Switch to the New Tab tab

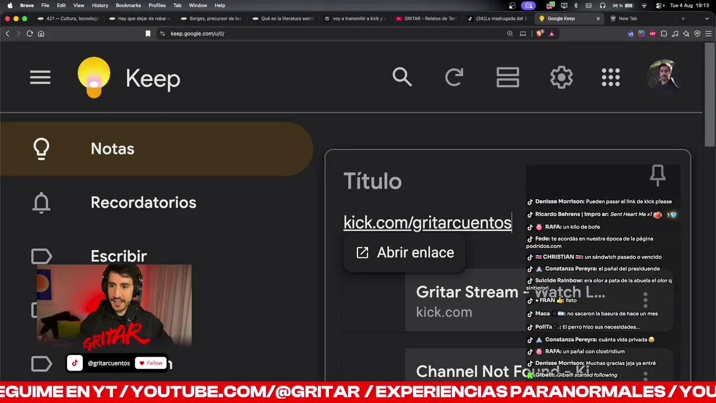[641, 18]
